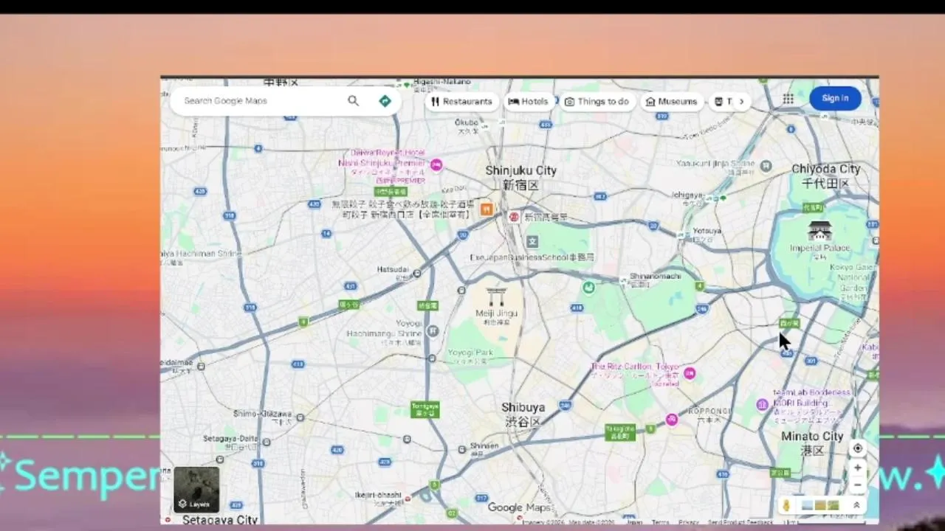
Task: Click the magnifying glass search icon
Action: tap(353, 101)
